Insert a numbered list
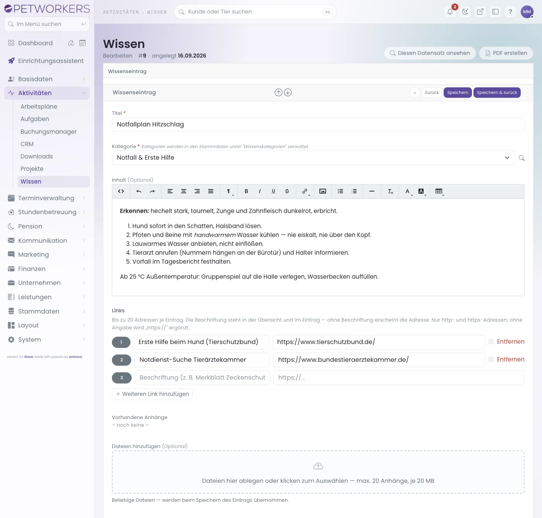Image resolution: width=542 pixels, height=518 pixels. (354, 191)
